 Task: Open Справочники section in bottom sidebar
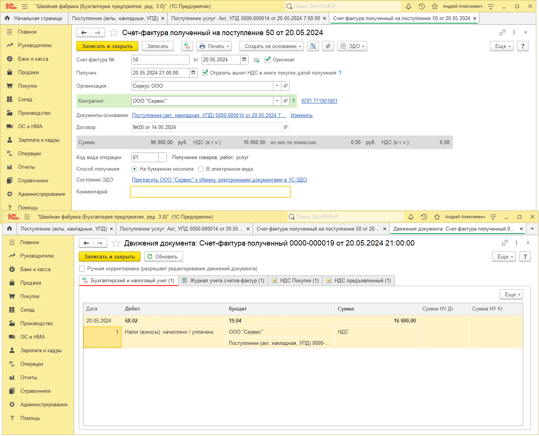[x=36, y=391]
